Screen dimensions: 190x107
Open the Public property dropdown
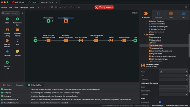pos(173,72)
